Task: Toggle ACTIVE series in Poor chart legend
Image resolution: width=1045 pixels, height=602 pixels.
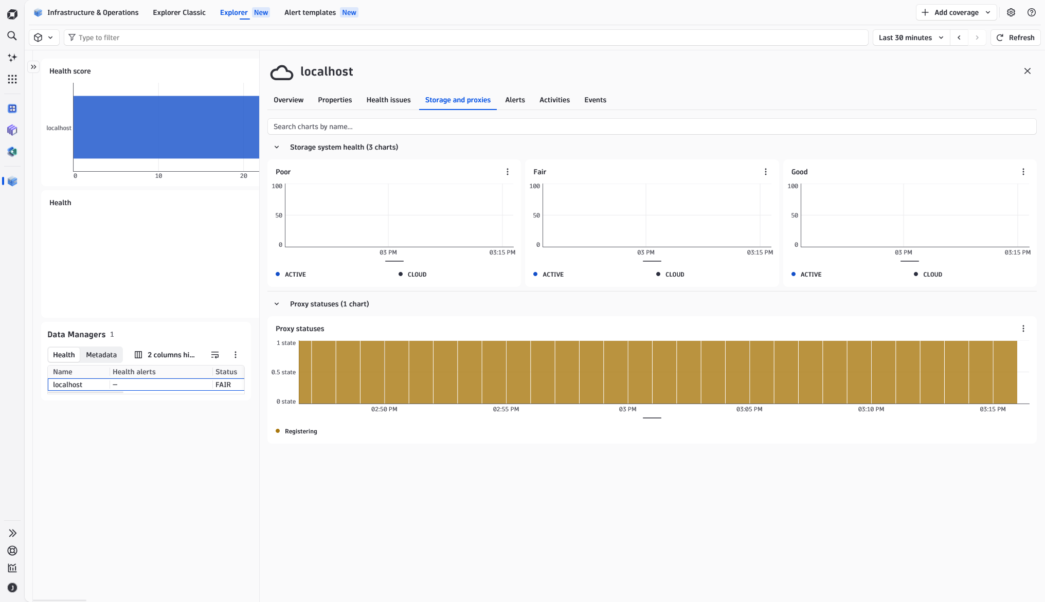Action: (291, 275)
